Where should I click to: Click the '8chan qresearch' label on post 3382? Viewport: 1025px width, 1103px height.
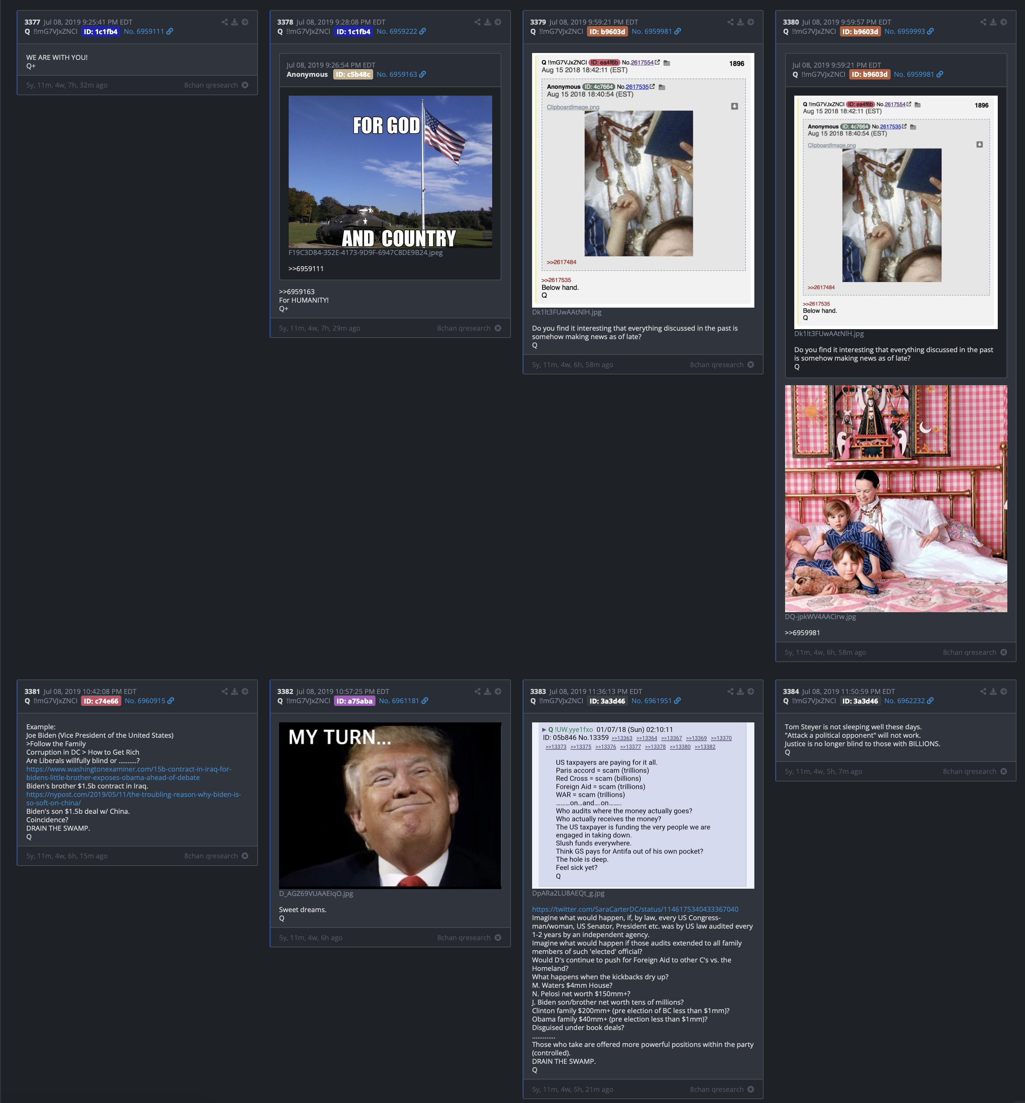coord(464,937)
